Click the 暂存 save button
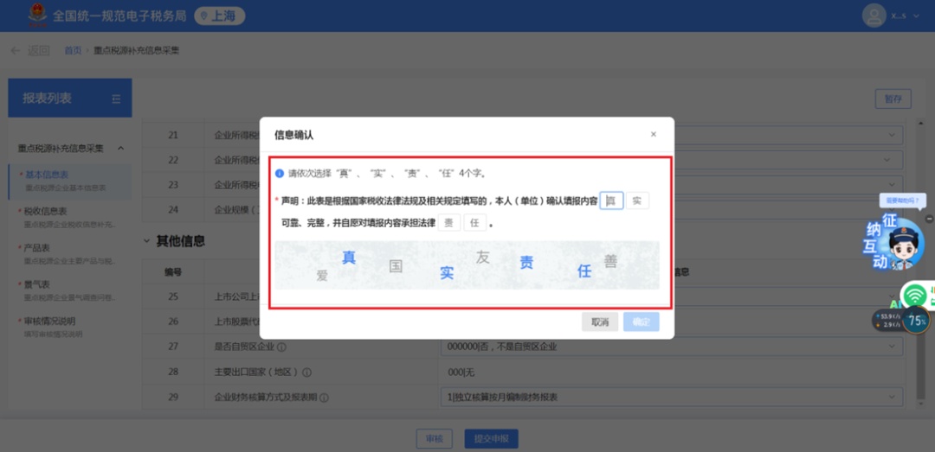Screen dimensions: 935x452 (x=893, y=99)
